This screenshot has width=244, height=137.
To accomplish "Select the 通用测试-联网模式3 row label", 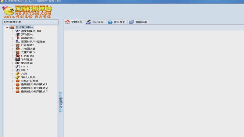I will 34,92.
